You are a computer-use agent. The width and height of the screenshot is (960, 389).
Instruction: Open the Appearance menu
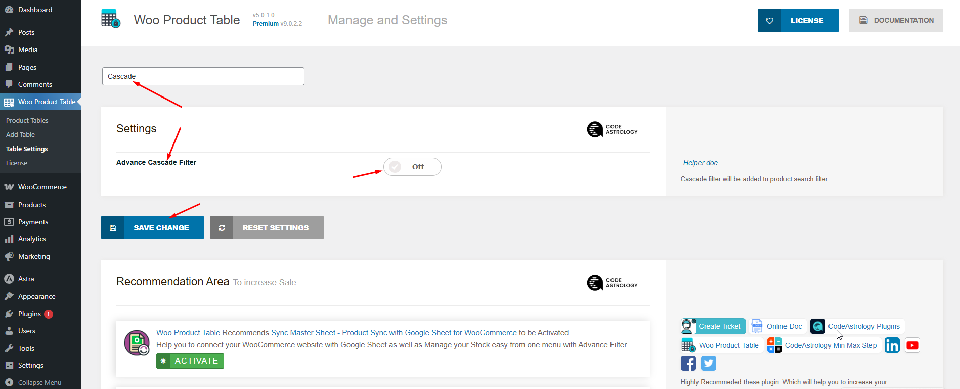40,296
